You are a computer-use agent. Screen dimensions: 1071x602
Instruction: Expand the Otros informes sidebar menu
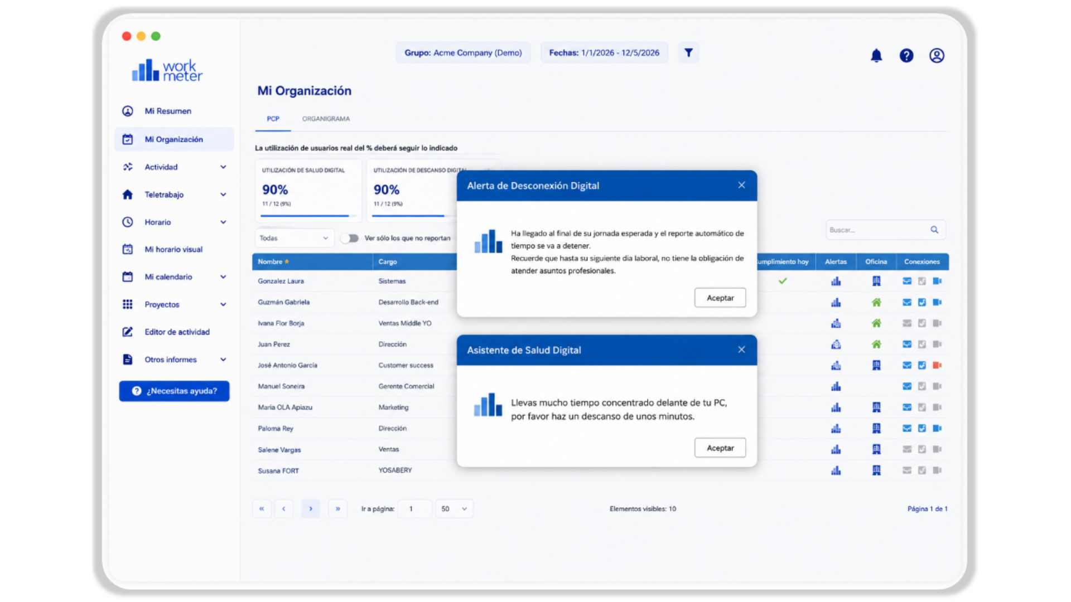(x=224, y=360)
